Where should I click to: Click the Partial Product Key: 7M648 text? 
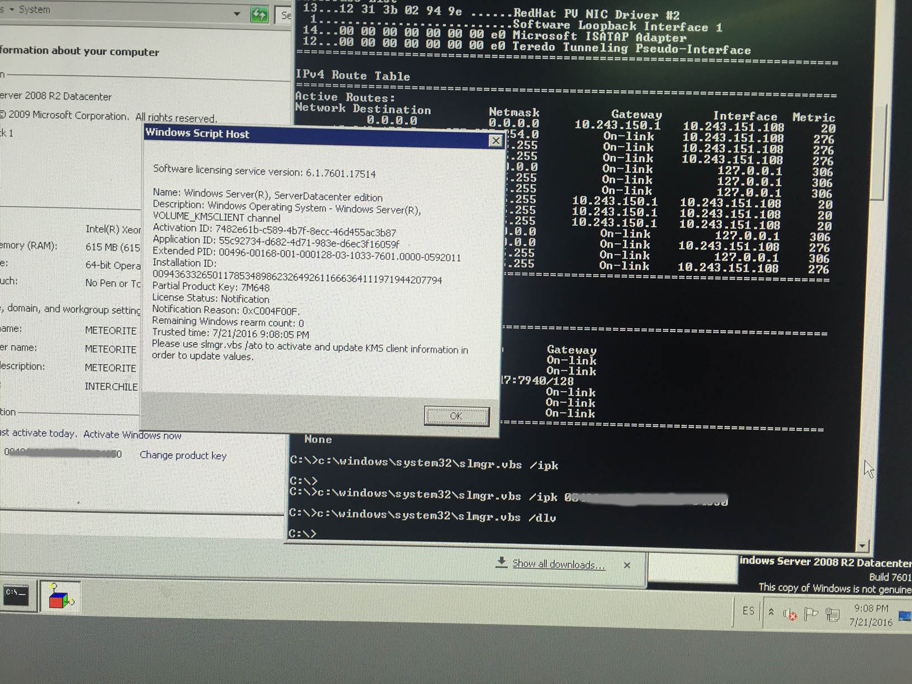(x=211, y=287)
